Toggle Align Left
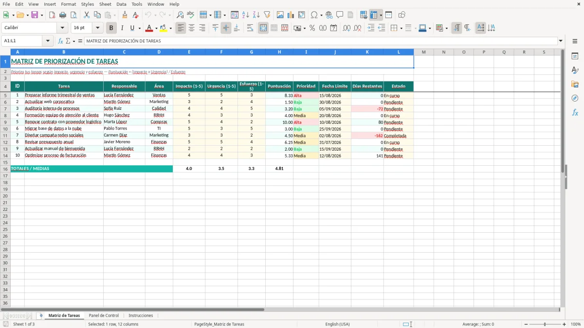Image resolution: width=584 pixels, height=328 pixels. 181,28
